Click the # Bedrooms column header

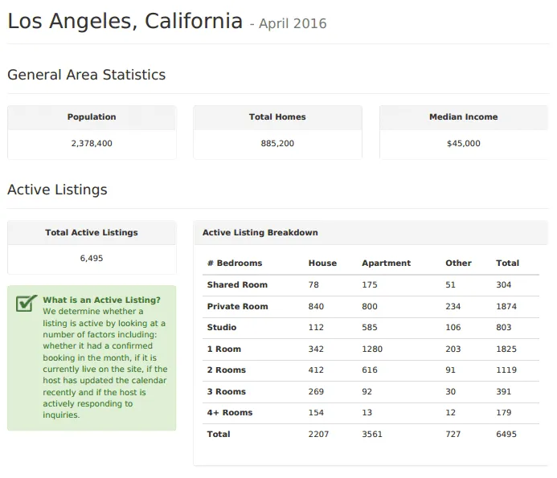(235, 264)
